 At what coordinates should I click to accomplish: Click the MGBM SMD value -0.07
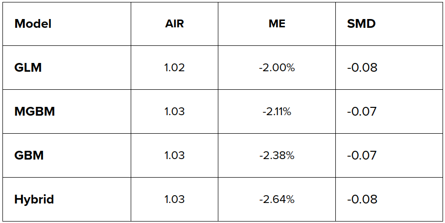point(362,111)
